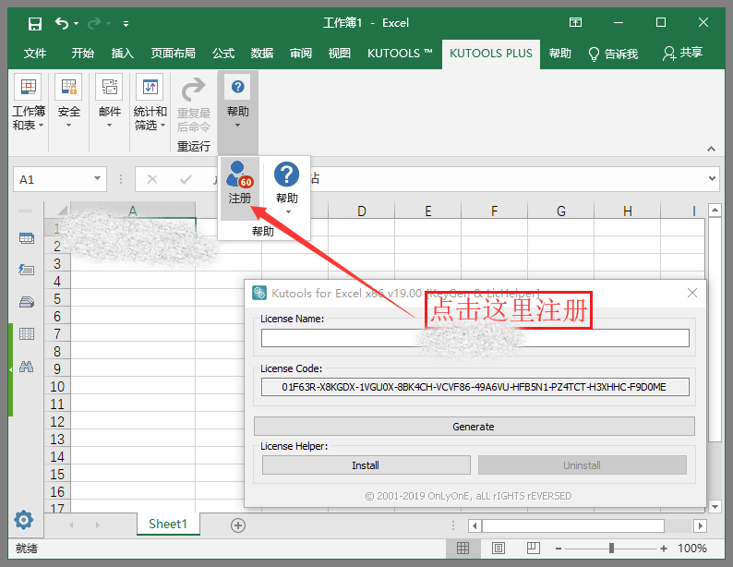733x567 pixels.
Task: Click the License Code field
Action: point(475,387)
